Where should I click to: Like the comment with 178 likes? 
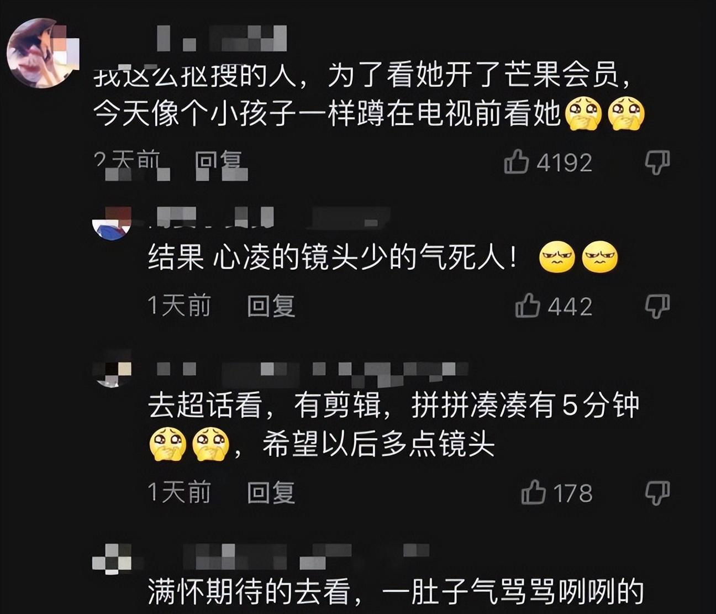533,492
